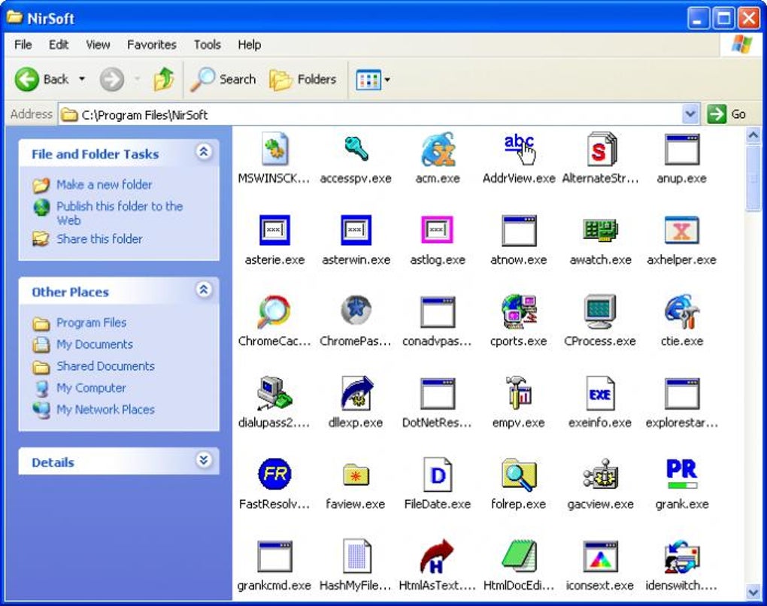Select the atnow.exe icon

[x=519, y=230]
